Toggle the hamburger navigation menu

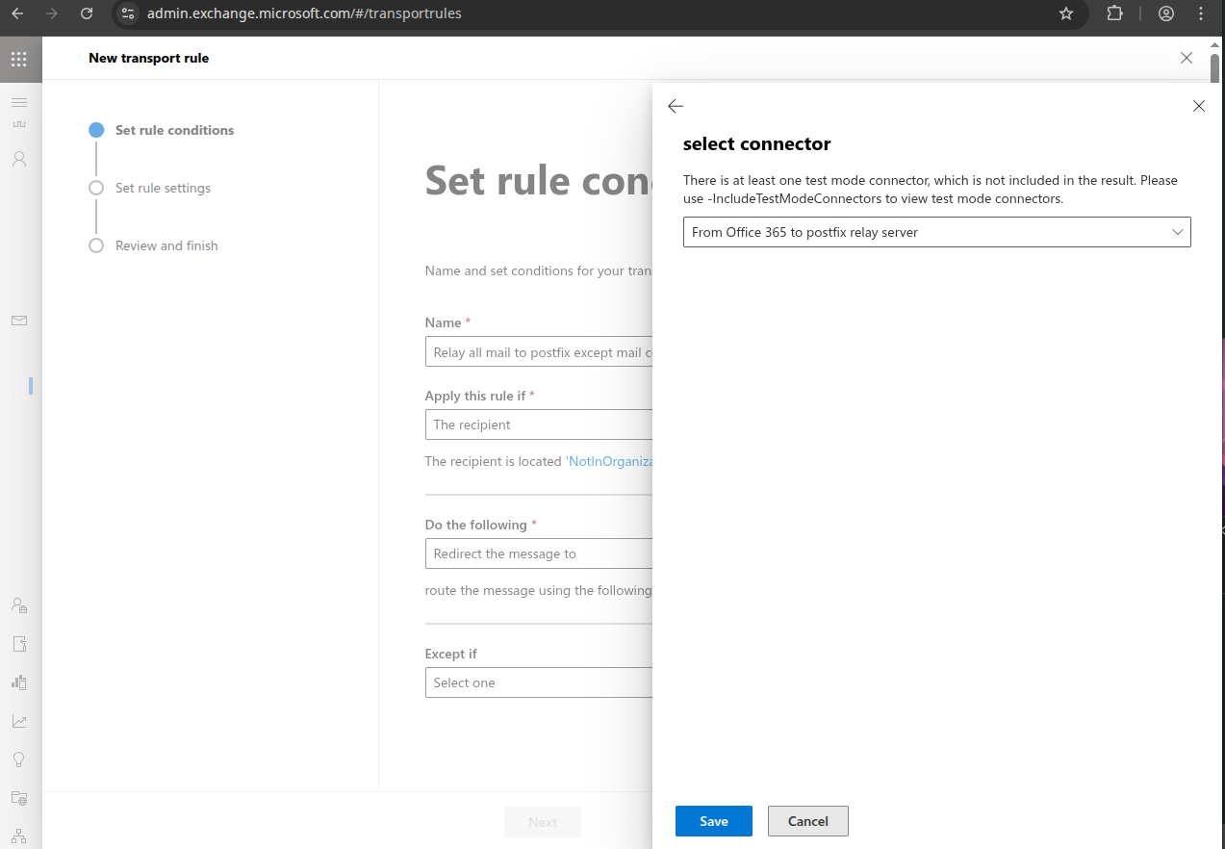coord(19,102)
